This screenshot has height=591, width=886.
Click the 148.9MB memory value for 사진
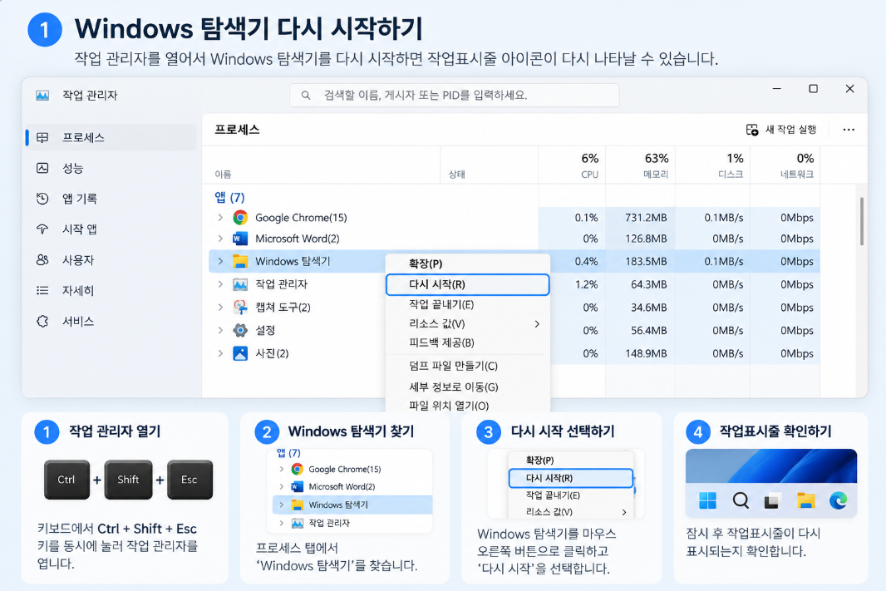click(x=645, y=353)
